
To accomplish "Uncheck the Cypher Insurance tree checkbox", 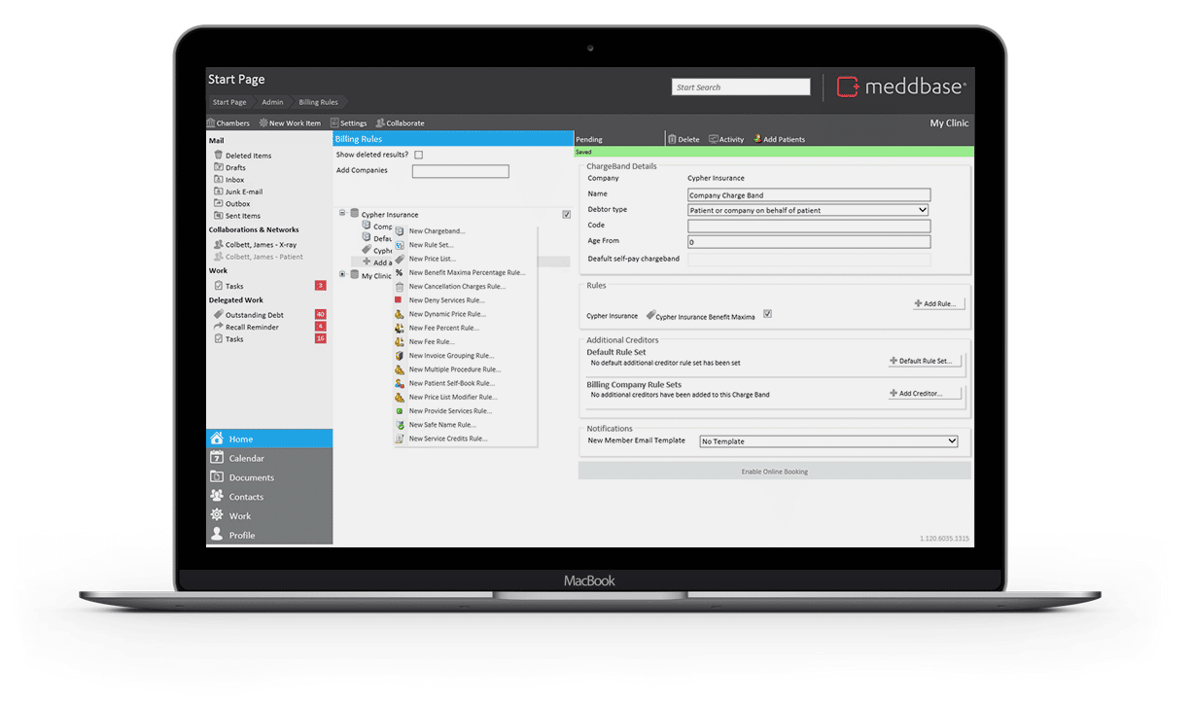I will click(567, 214).
